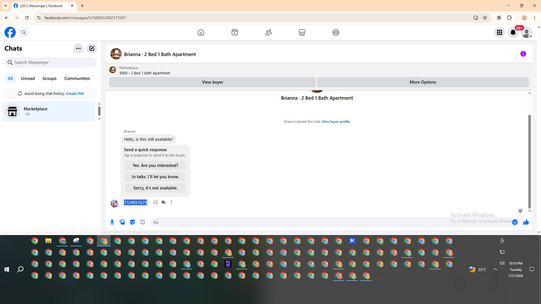Open the Facebook home logo
This screenshot has width=541, height=304.
(x=10, y=32)
